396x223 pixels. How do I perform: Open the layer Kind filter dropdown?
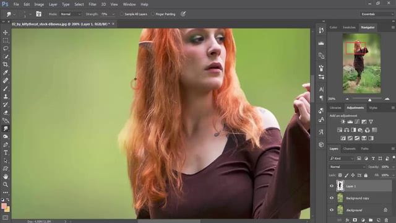tap(342, 159)
